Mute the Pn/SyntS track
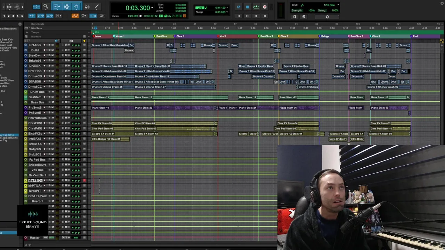Viewport: 445px width, 250px height. pyautogui.click(x=52, y=107)
